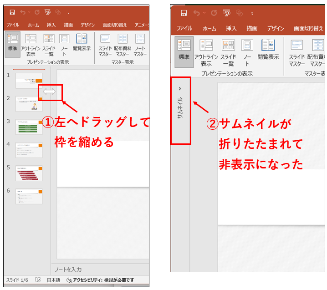Switch to 閲覧表示 in left window
This screenshot has height=290, width=327.
(x=82, y=42)
